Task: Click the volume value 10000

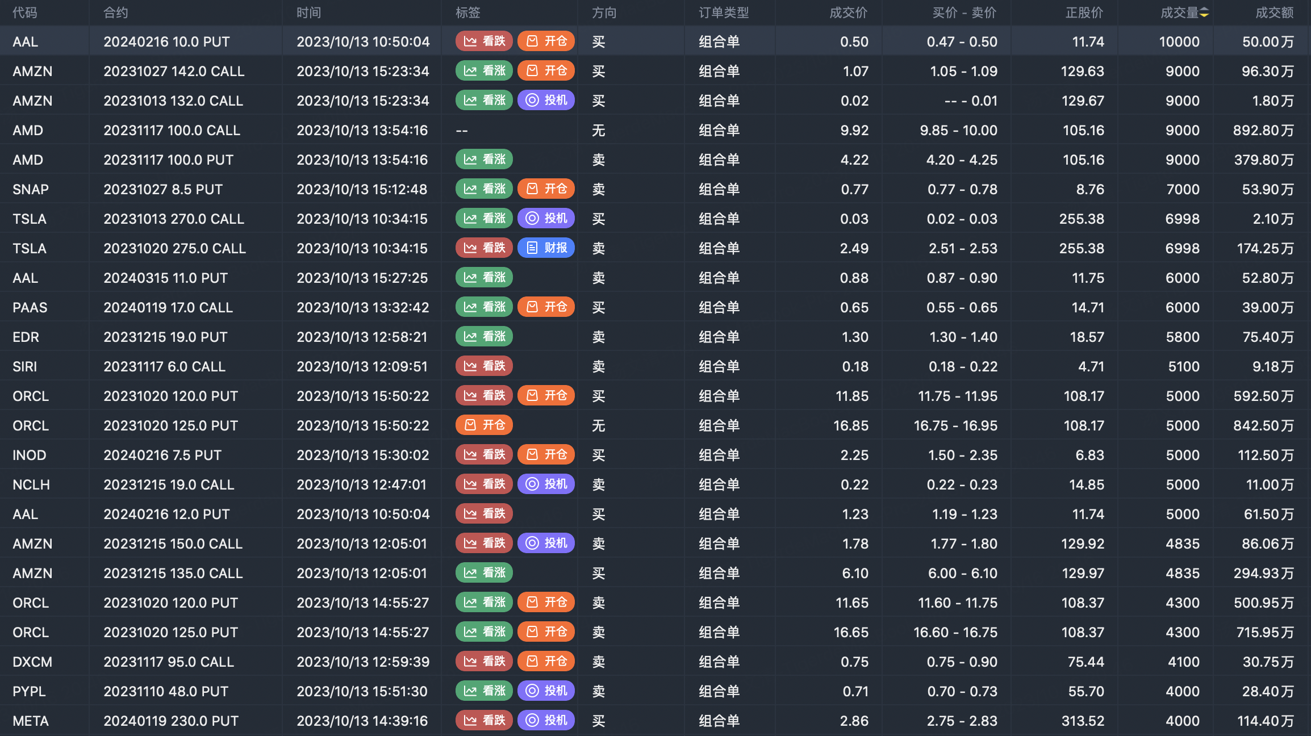Action: point(1179,41)
